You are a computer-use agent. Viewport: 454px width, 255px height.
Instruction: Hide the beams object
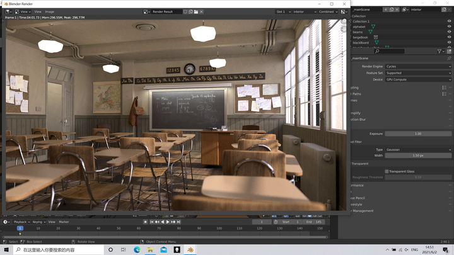point(449,32)
